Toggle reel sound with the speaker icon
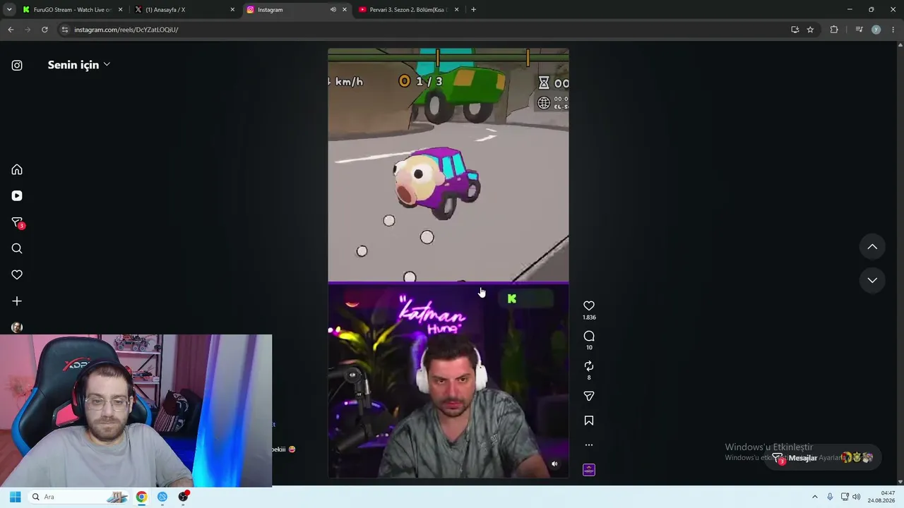 (x=554, y=464)
